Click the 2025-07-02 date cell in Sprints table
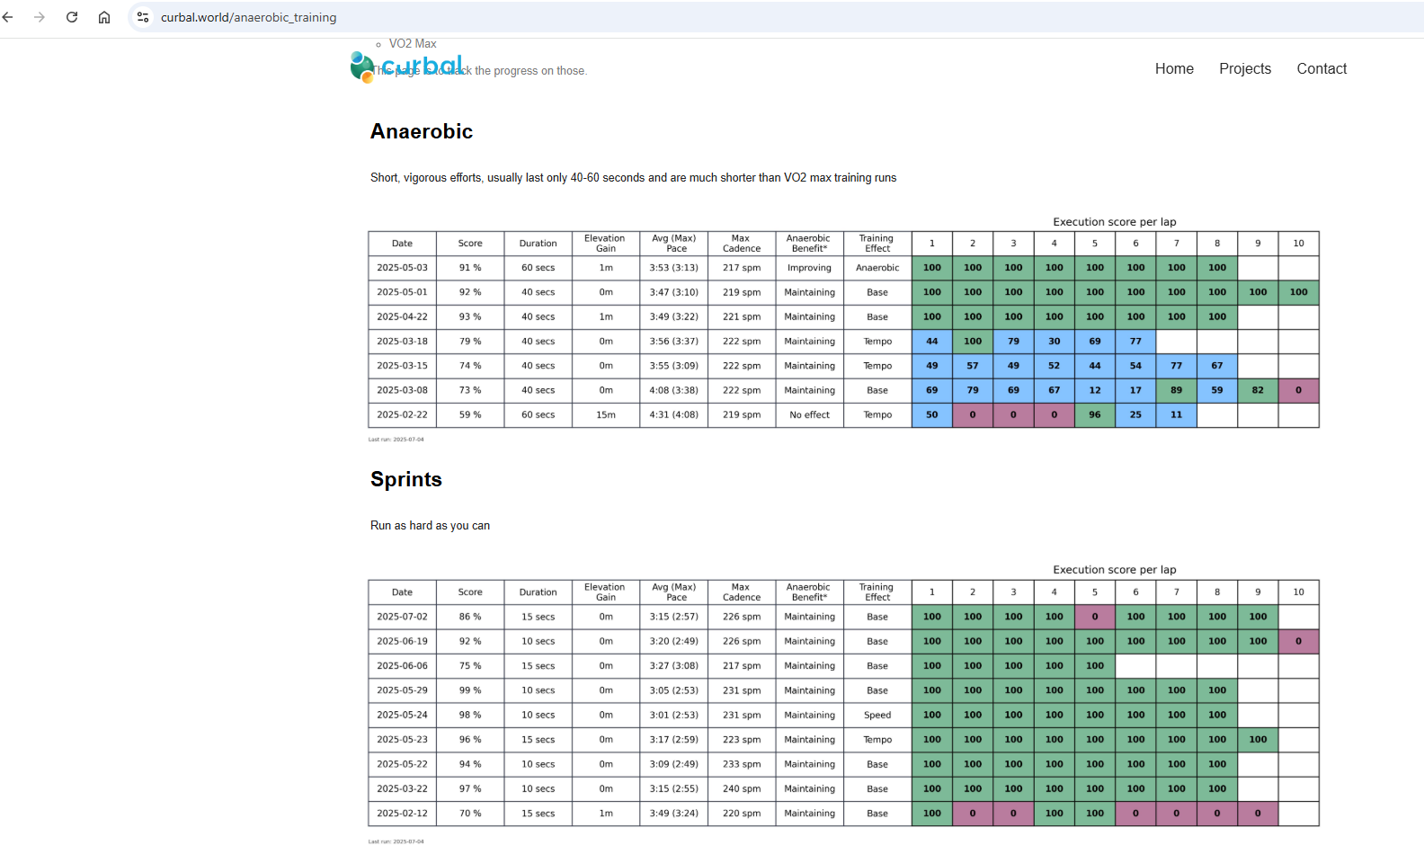 (402, 617)
